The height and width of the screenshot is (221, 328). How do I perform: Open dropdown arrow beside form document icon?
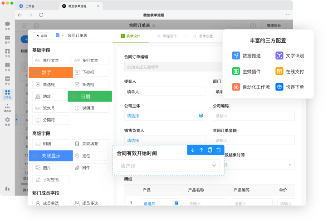[x=62, y=35]
